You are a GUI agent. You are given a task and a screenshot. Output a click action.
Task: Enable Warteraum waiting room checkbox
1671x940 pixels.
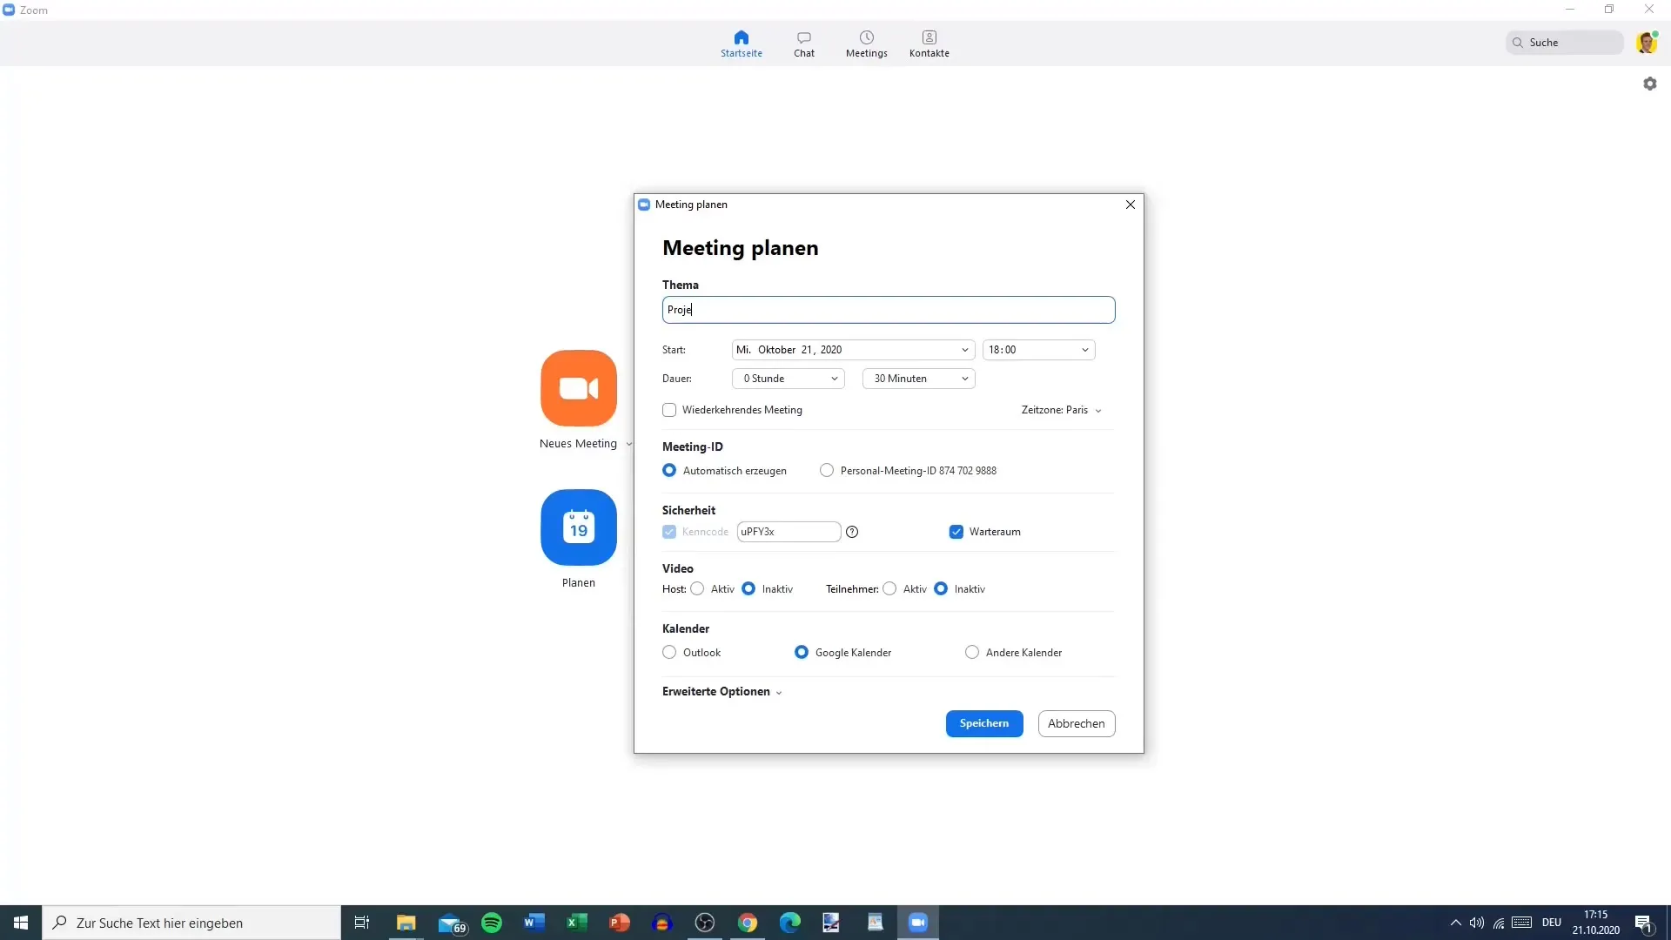(956, 530)
